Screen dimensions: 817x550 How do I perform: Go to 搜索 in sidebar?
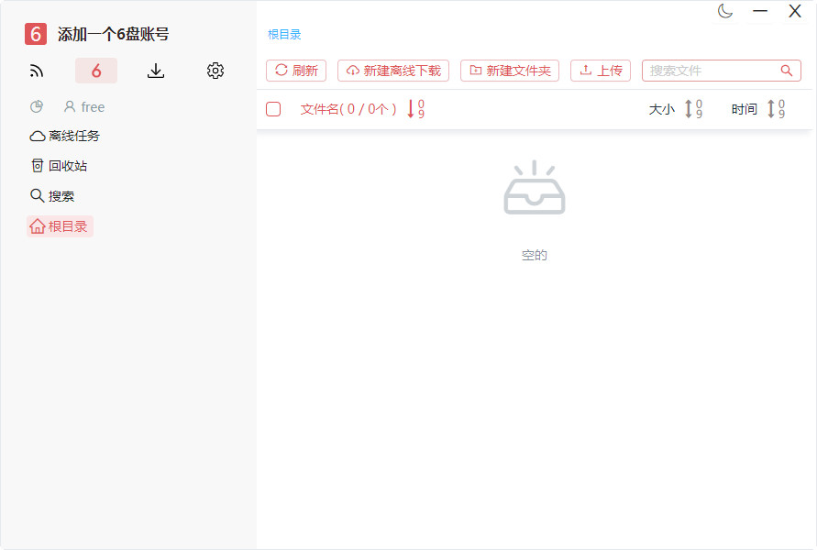53,196
